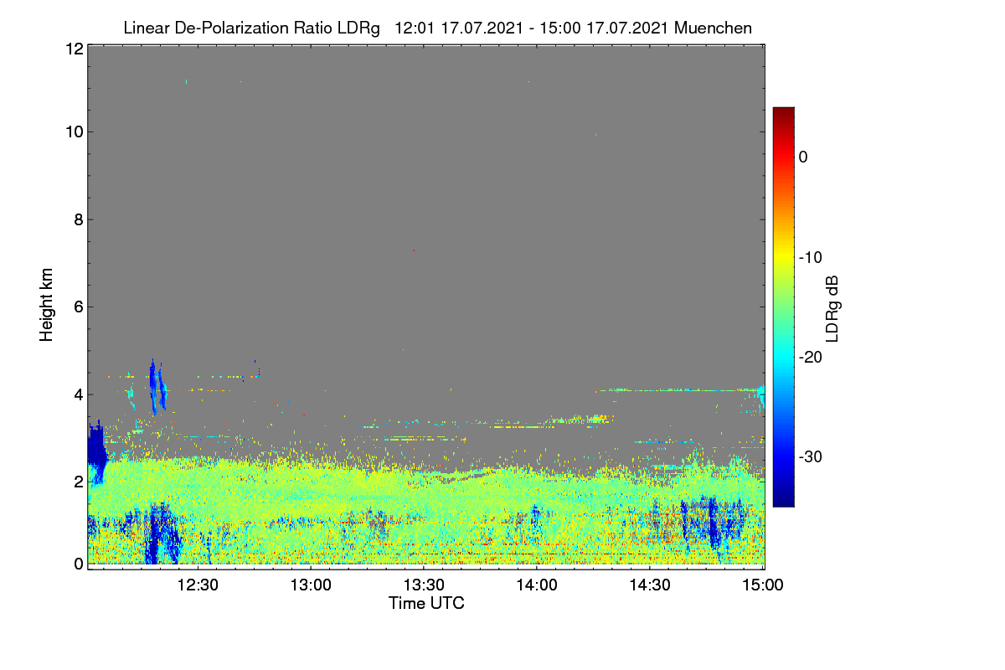The image size is (1005, 670).
Task: Click the green middle section of the colorbar
Action: pos(783,307)
